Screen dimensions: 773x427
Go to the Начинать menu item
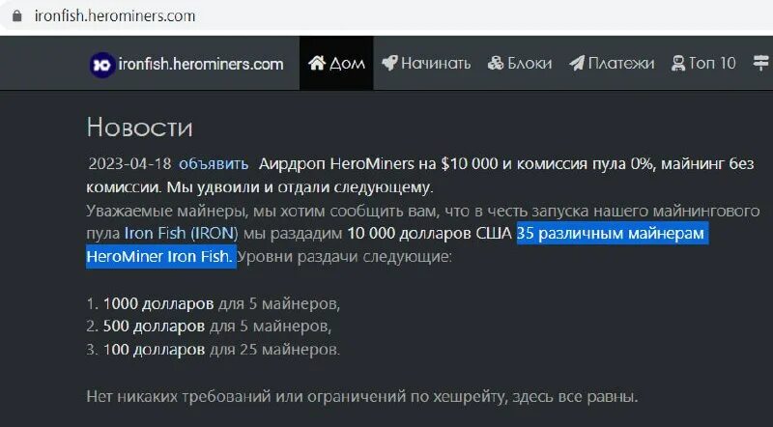point(426,63)
